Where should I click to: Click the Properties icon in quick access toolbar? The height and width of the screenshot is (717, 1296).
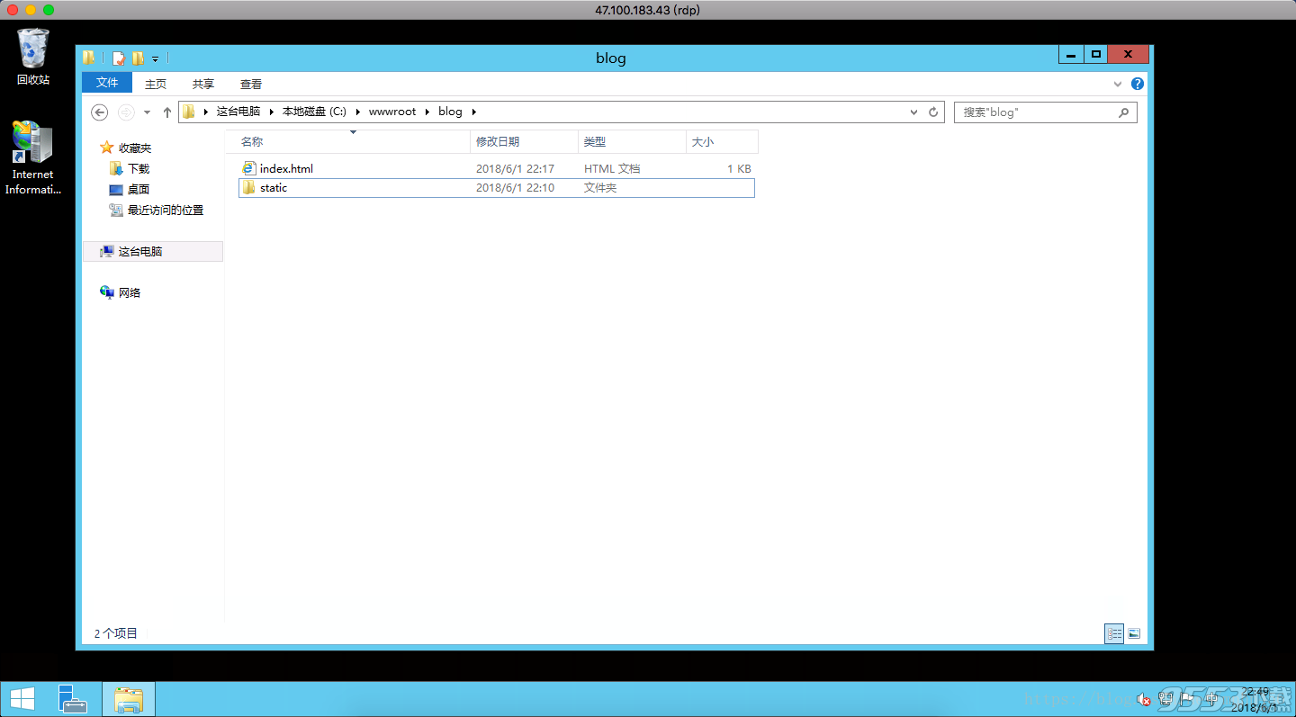pos(119,58)
